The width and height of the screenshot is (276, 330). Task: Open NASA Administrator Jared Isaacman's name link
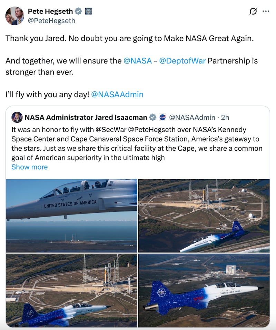pyautogui.click(x=86, y=118)
